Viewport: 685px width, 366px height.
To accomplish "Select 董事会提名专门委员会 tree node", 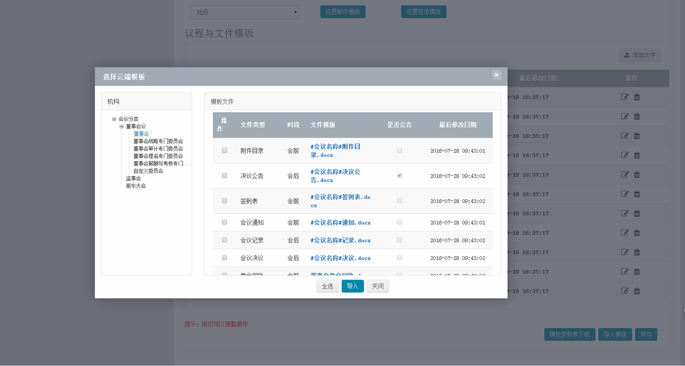I will [158, 156].
